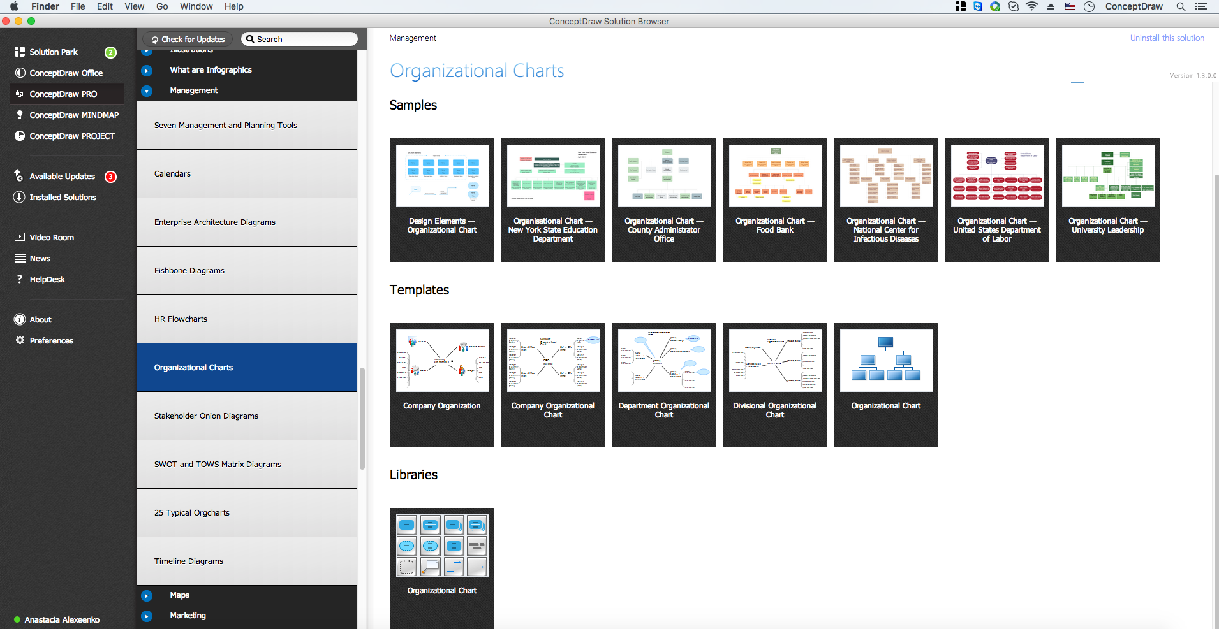Expand the What are Infographics category
This screenshot has width=1219, height=629.
point(147,70)
